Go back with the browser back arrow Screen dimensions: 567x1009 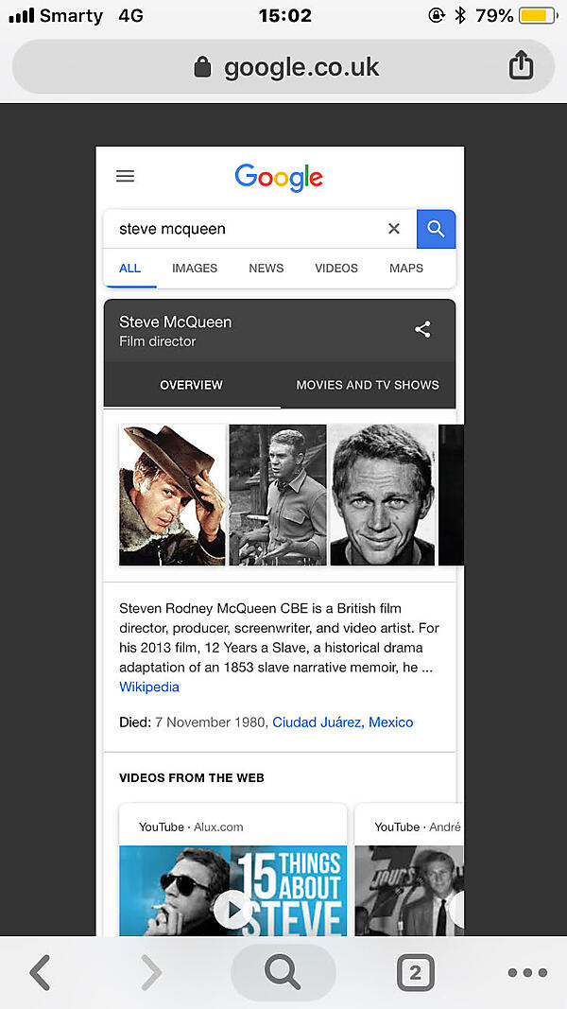[x=40, y=972]
